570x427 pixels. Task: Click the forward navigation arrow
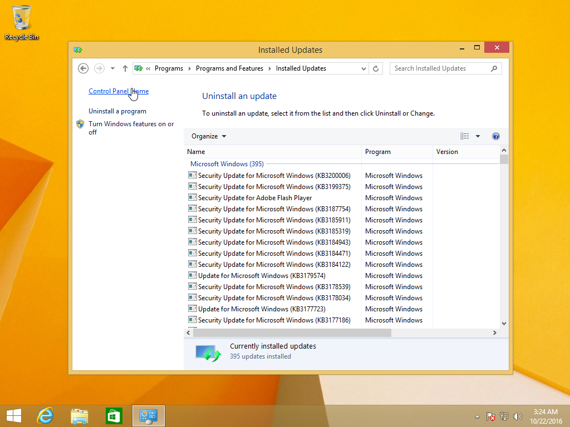[x=99, y=68]
